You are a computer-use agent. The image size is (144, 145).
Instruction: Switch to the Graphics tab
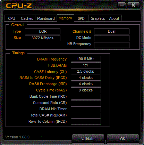click(98, 18)
